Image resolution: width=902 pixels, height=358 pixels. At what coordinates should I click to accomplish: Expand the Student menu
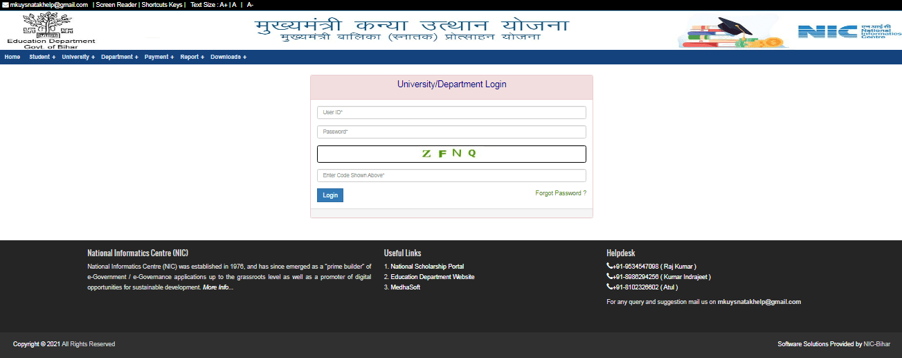42,57
